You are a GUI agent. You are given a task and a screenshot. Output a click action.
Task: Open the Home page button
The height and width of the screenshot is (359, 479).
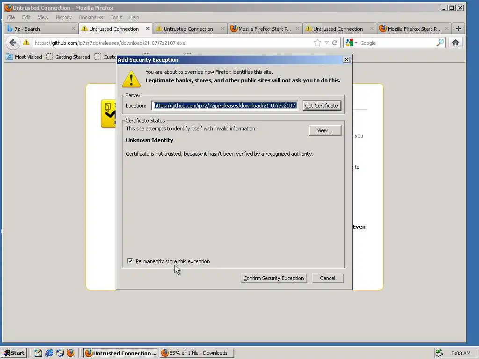(x=456, y=43)
